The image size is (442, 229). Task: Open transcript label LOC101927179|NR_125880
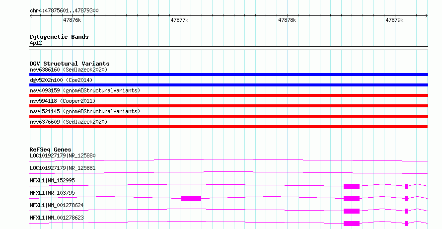63,155
